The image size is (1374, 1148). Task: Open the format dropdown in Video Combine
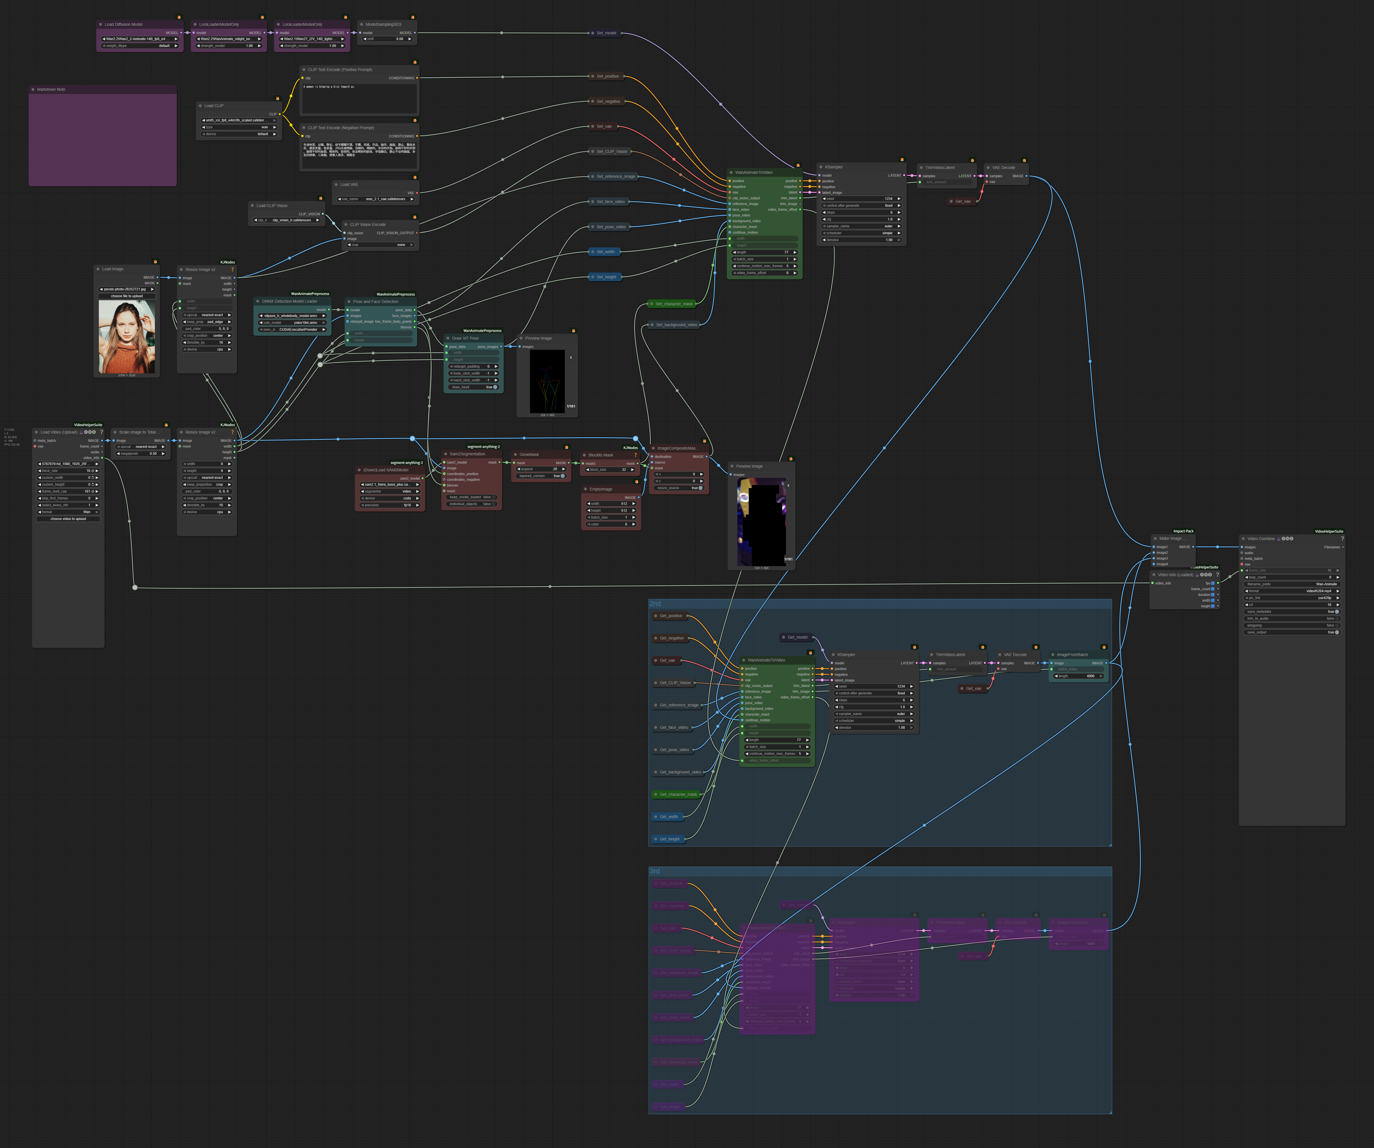point(1292,591)
